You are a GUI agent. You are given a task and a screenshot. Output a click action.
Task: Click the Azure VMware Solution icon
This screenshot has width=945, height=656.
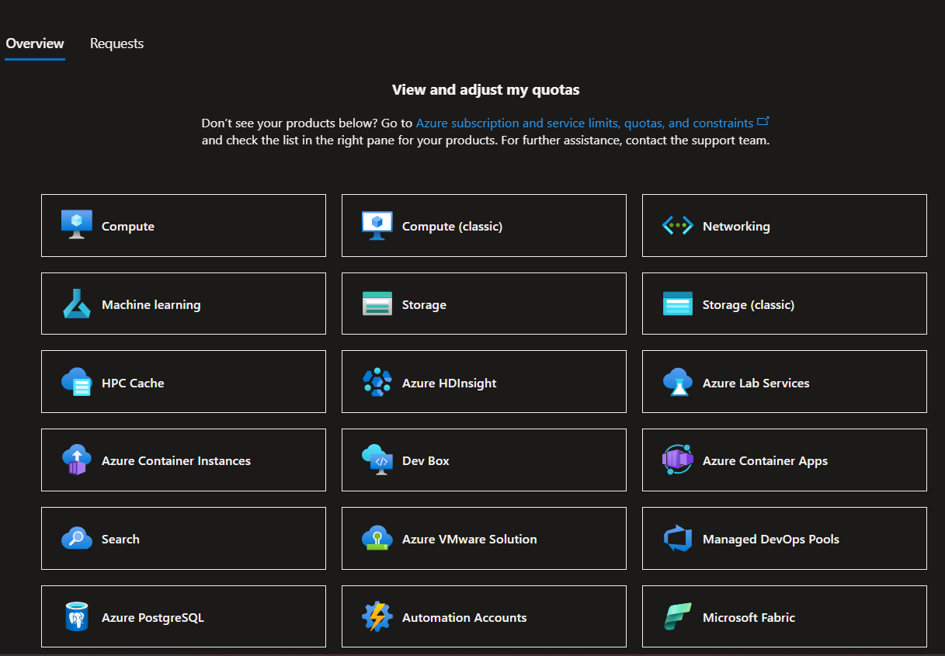coord(377,538)
